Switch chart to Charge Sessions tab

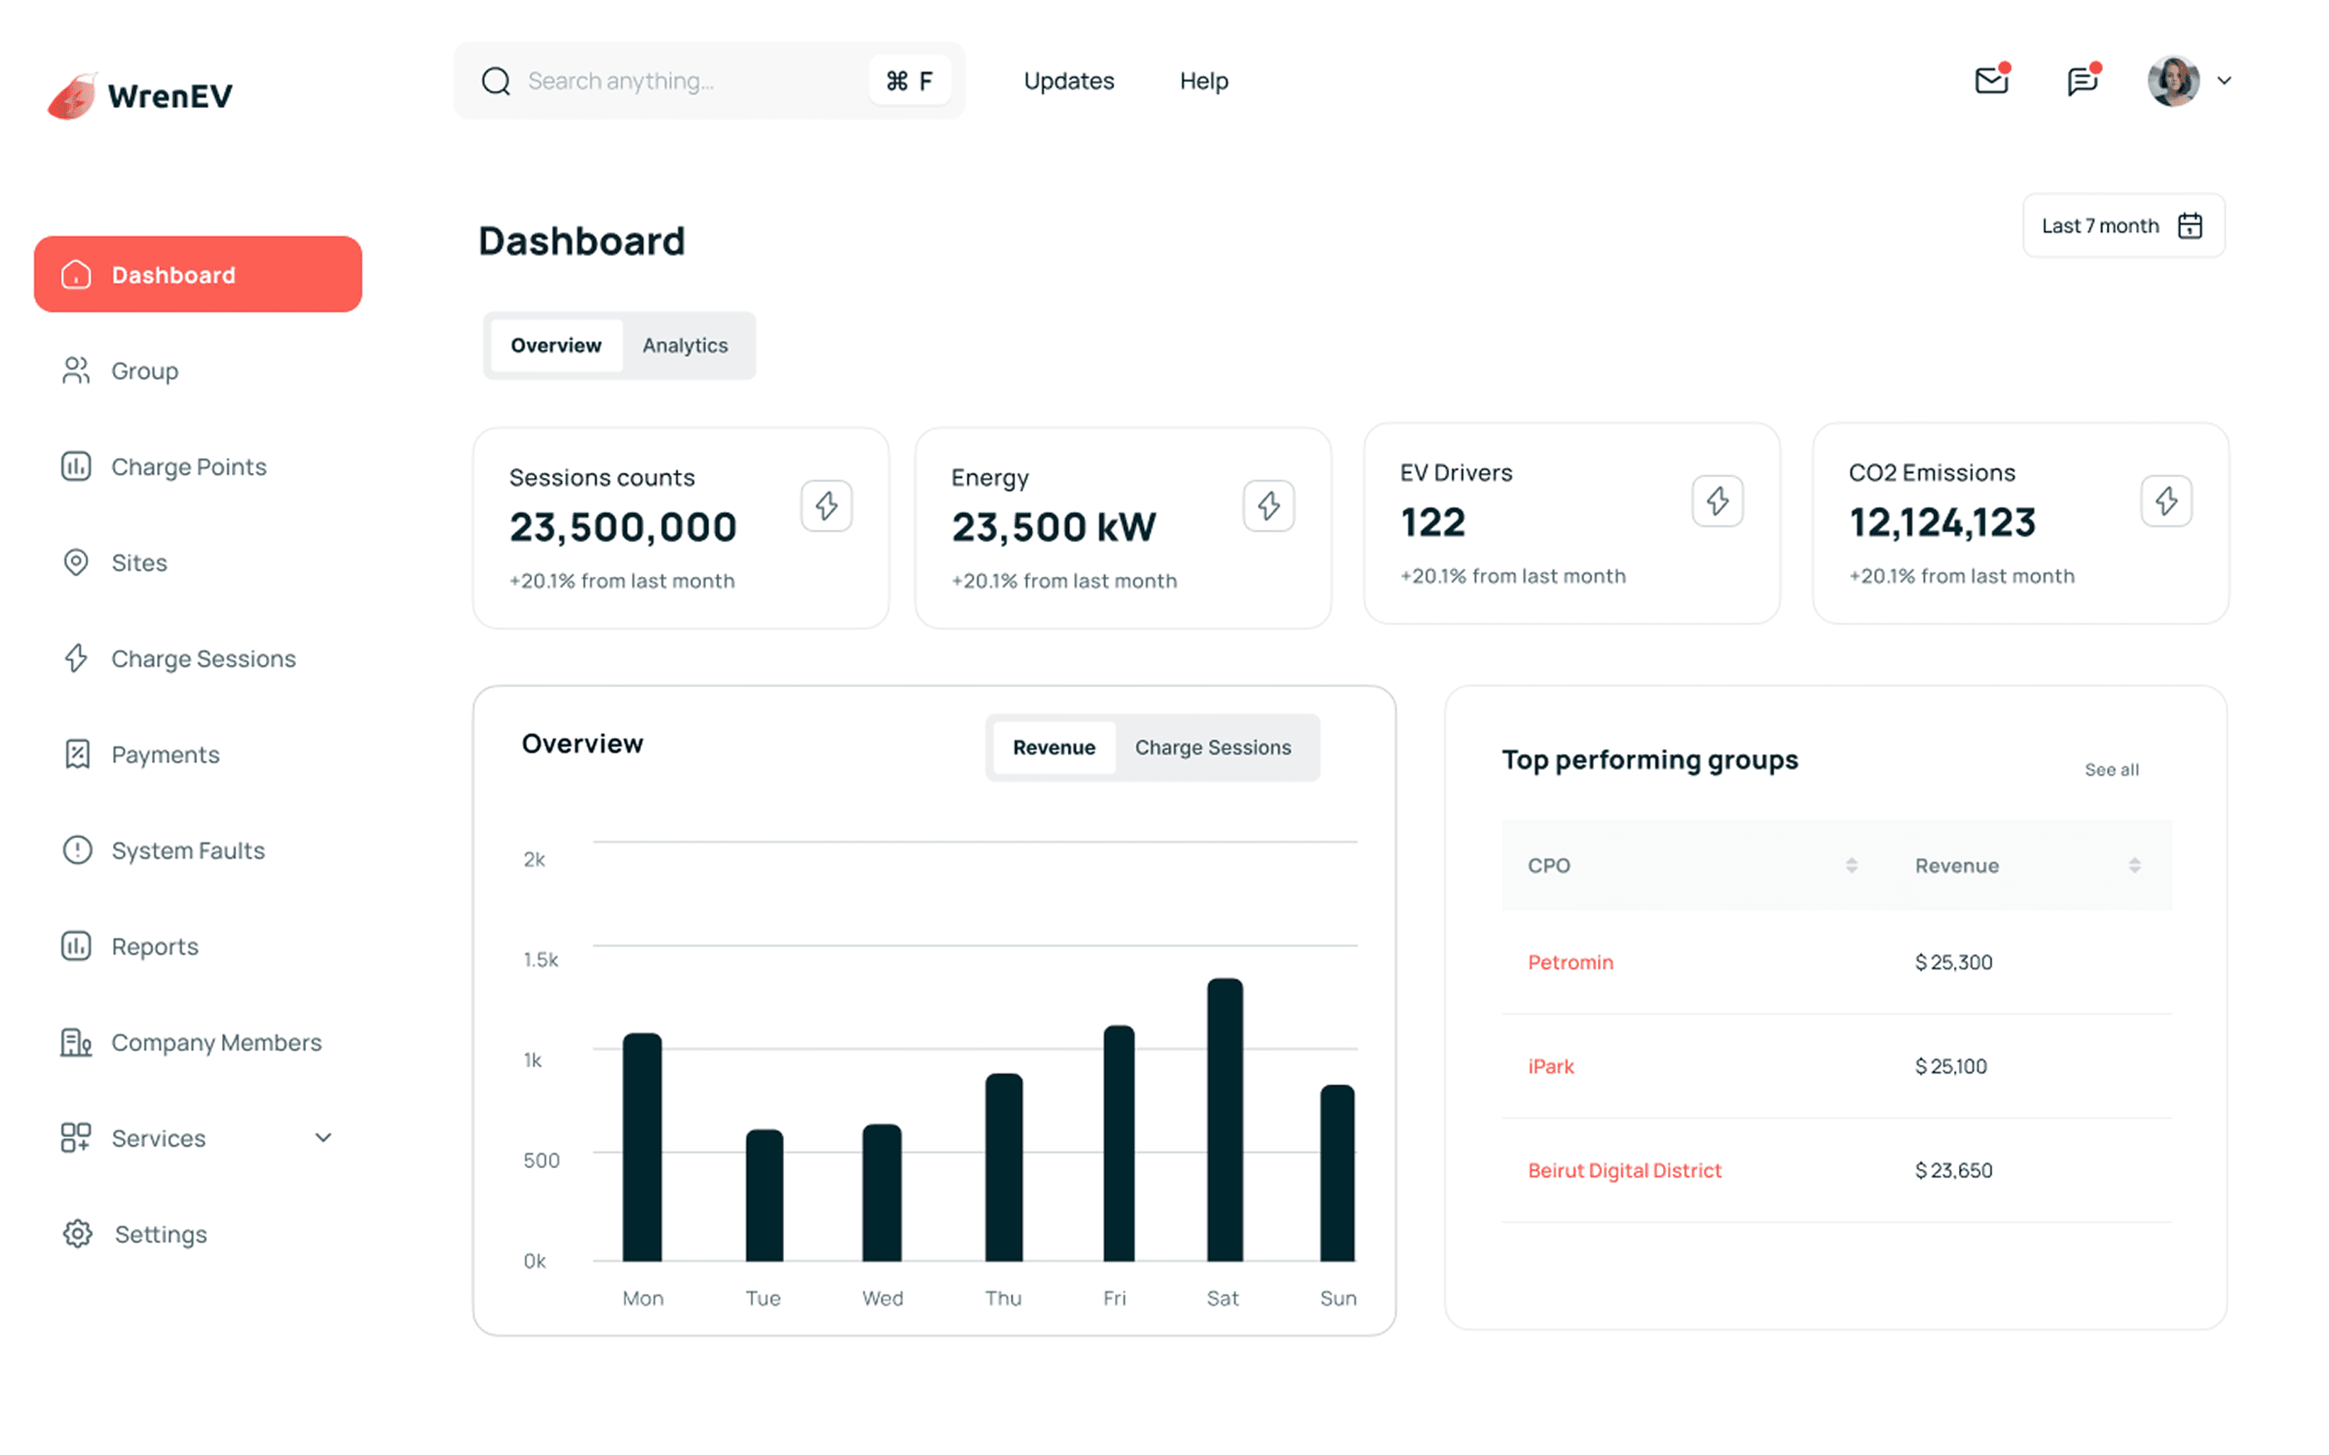pyautogui.click(x=1212, y=747)
